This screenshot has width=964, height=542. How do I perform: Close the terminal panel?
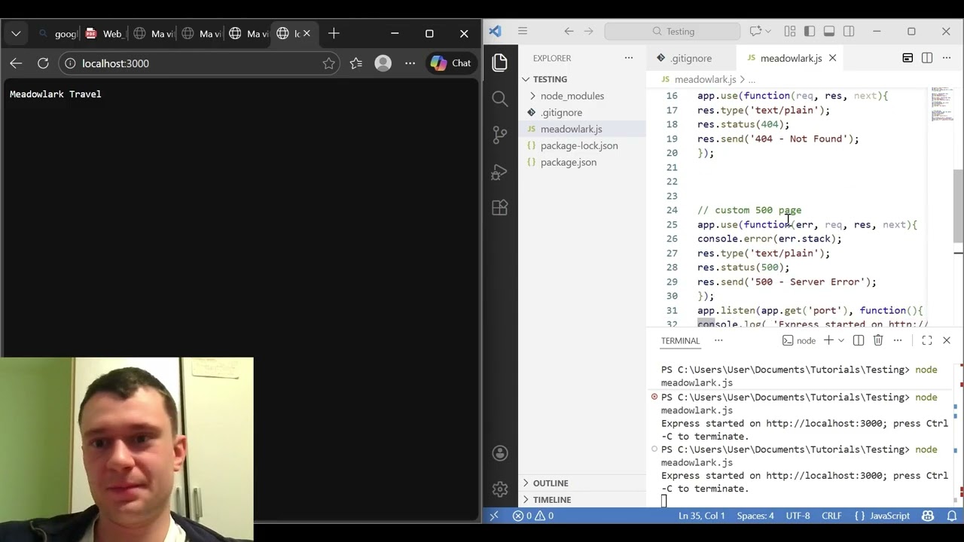pyautogui.click(x=947, y=340)
